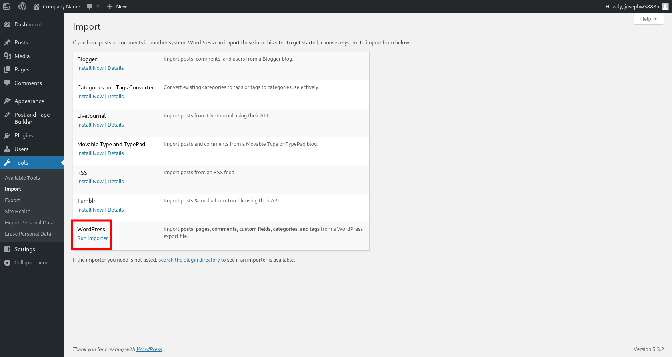Install Categories and Tags Converter now

90,96
